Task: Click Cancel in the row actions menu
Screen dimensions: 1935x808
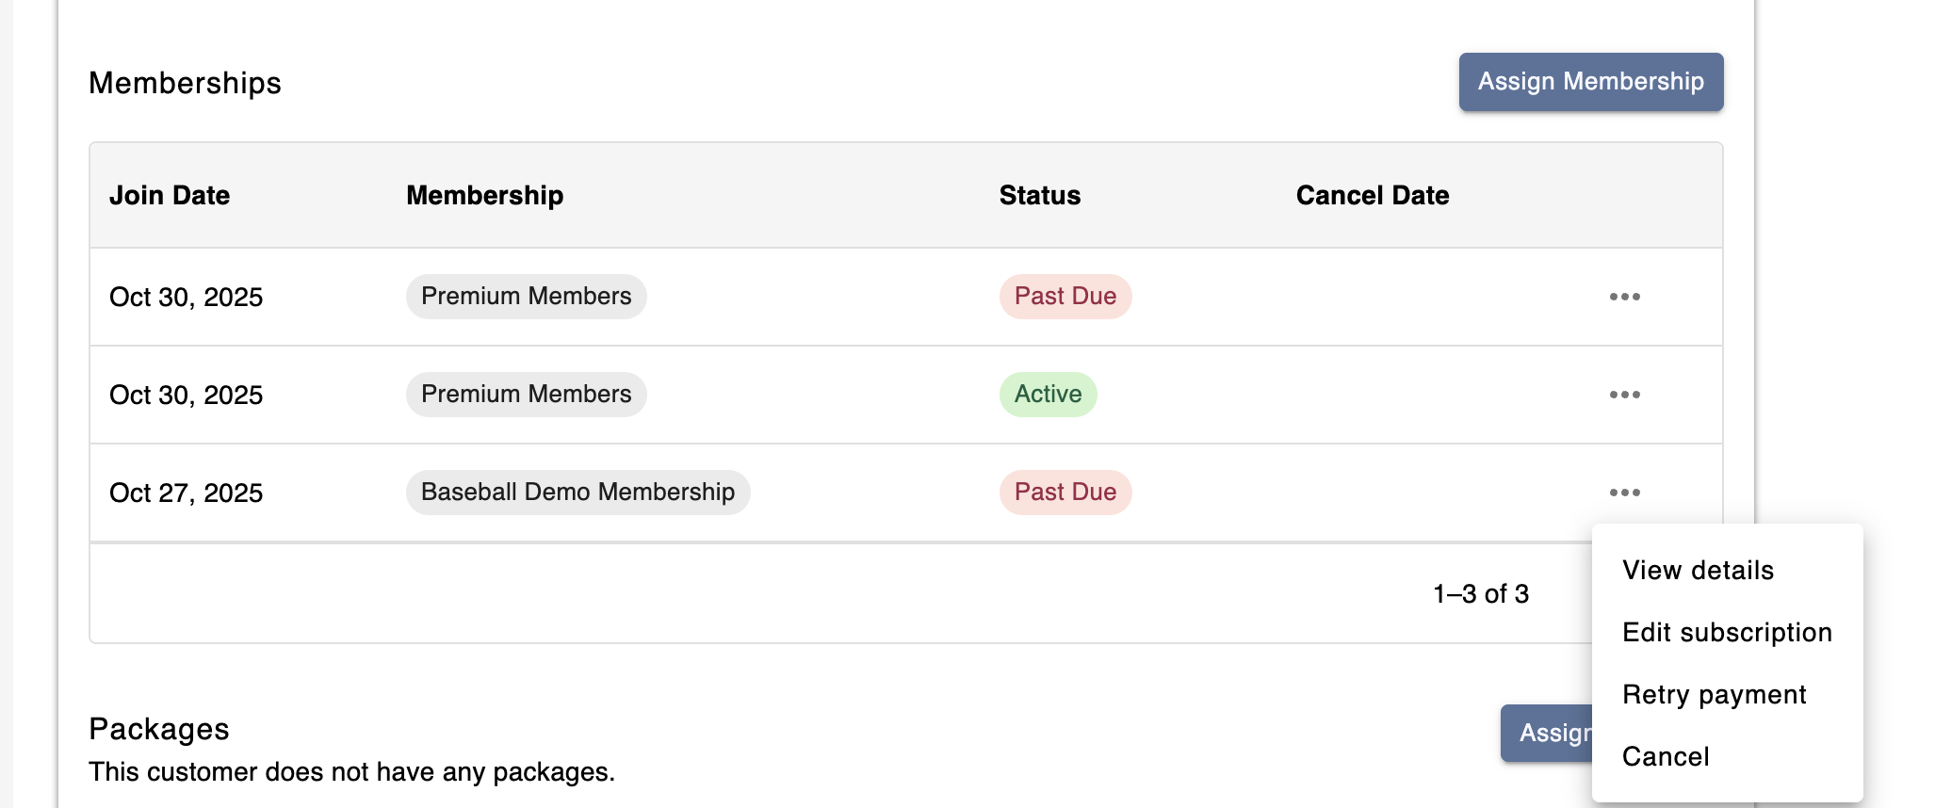Action: [x=1665, y=757]
